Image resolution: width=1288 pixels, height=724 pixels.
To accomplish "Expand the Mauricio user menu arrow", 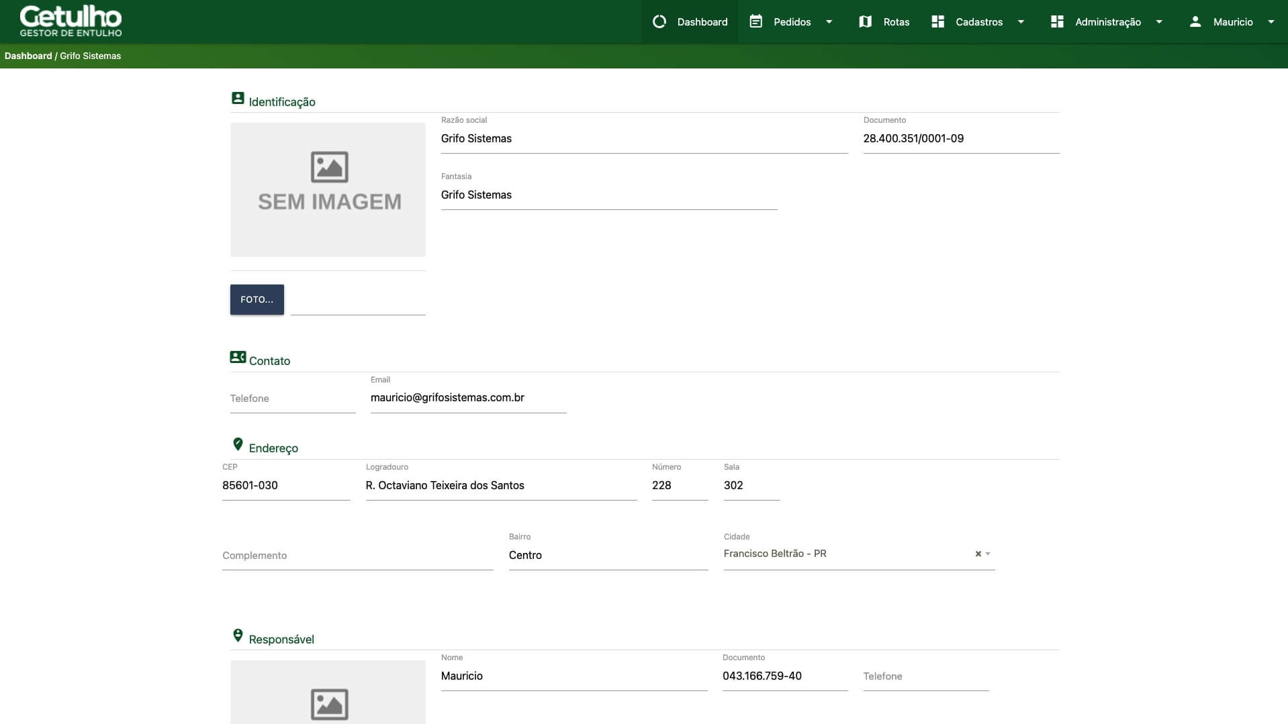I will [1271, 21].
